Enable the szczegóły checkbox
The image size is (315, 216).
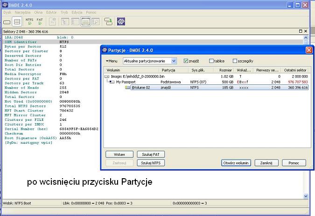point(235,61)
